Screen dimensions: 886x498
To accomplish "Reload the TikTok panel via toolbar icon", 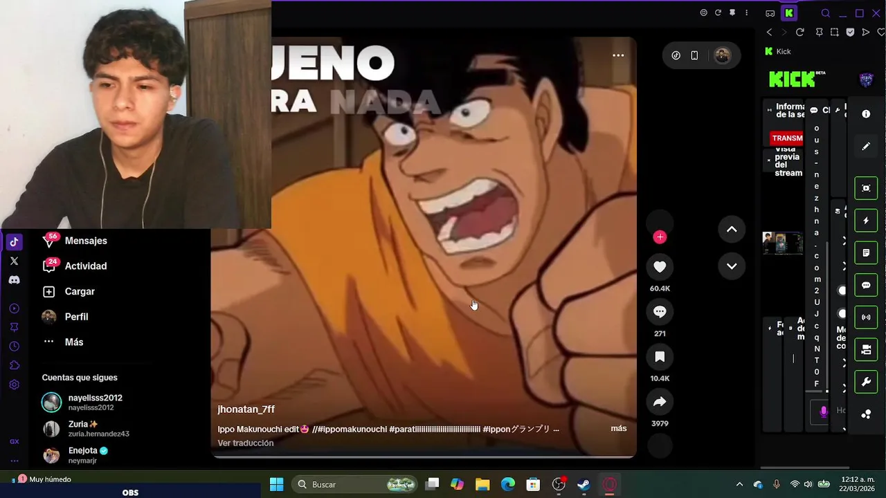I will pos(718,13).
